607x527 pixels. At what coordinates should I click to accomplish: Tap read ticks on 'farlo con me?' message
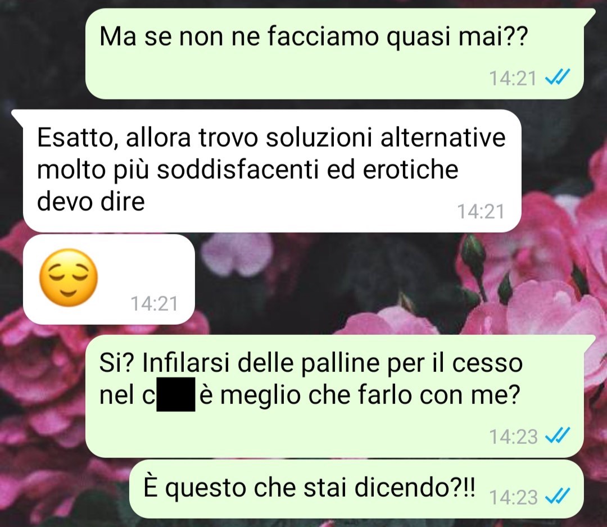pyautogui.click(x=557, y=435)
